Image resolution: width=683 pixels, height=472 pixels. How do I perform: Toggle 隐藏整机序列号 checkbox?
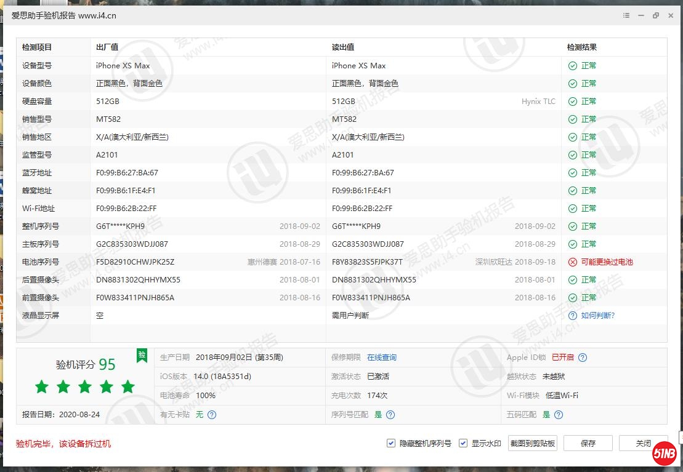[391, 443]
